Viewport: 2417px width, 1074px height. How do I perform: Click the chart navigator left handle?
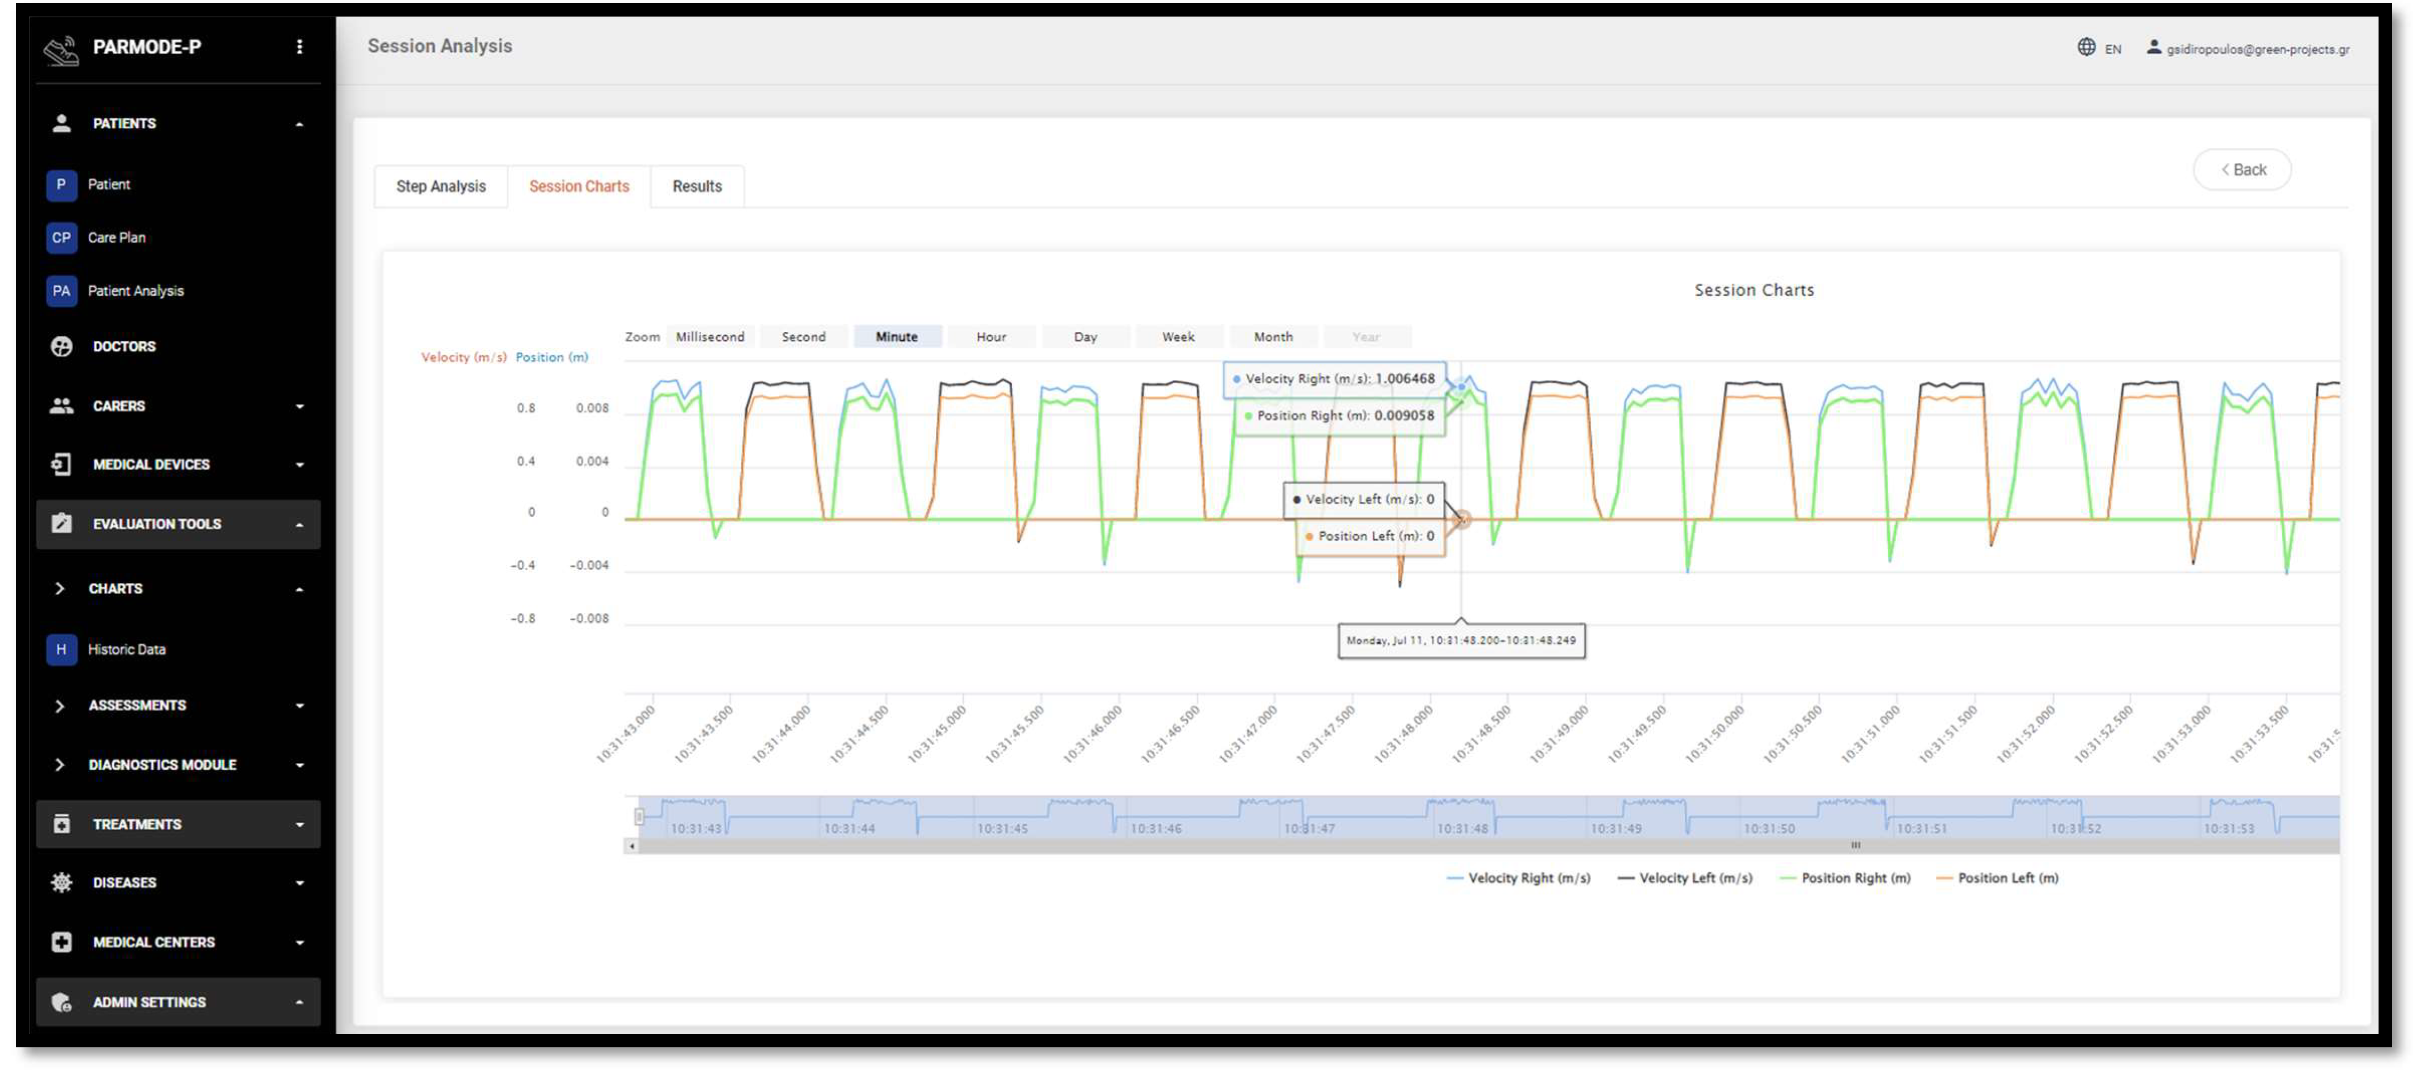pos(639,817)
